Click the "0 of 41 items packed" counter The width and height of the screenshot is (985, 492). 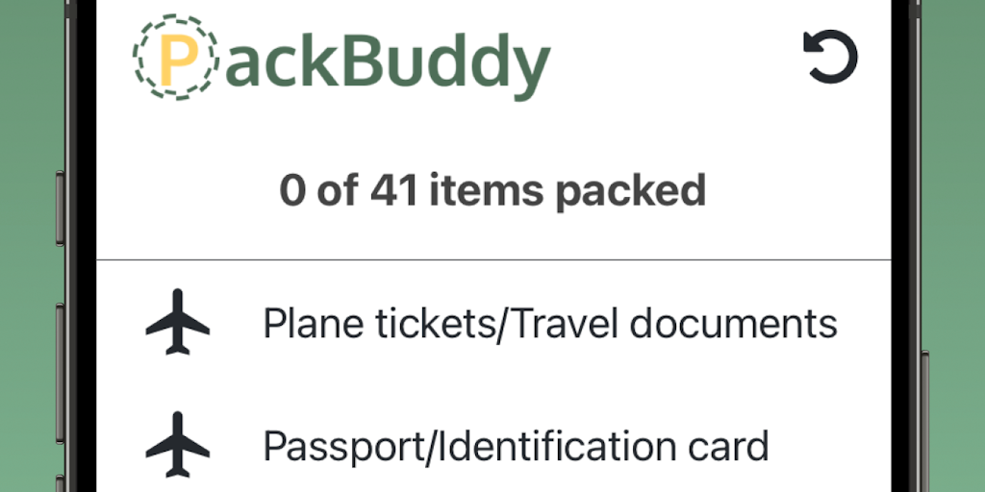[x=492, y=190]
